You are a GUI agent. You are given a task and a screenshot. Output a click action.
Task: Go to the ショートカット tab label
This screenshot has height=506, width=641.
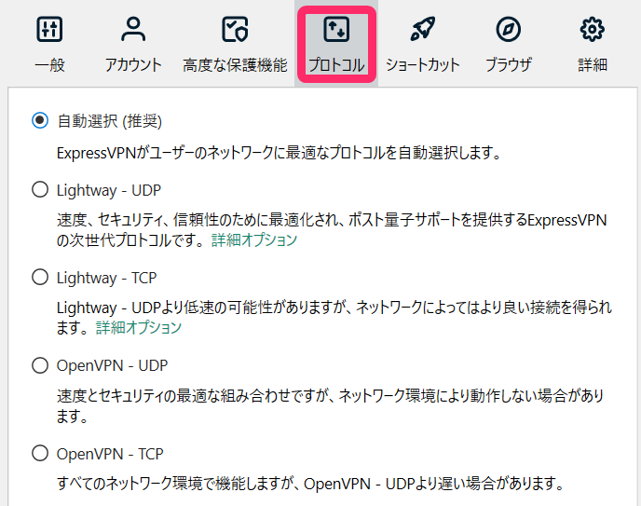point(423,65)
